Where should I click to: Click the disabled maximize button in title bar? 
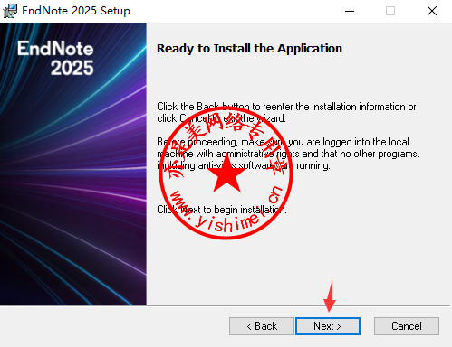390,11
